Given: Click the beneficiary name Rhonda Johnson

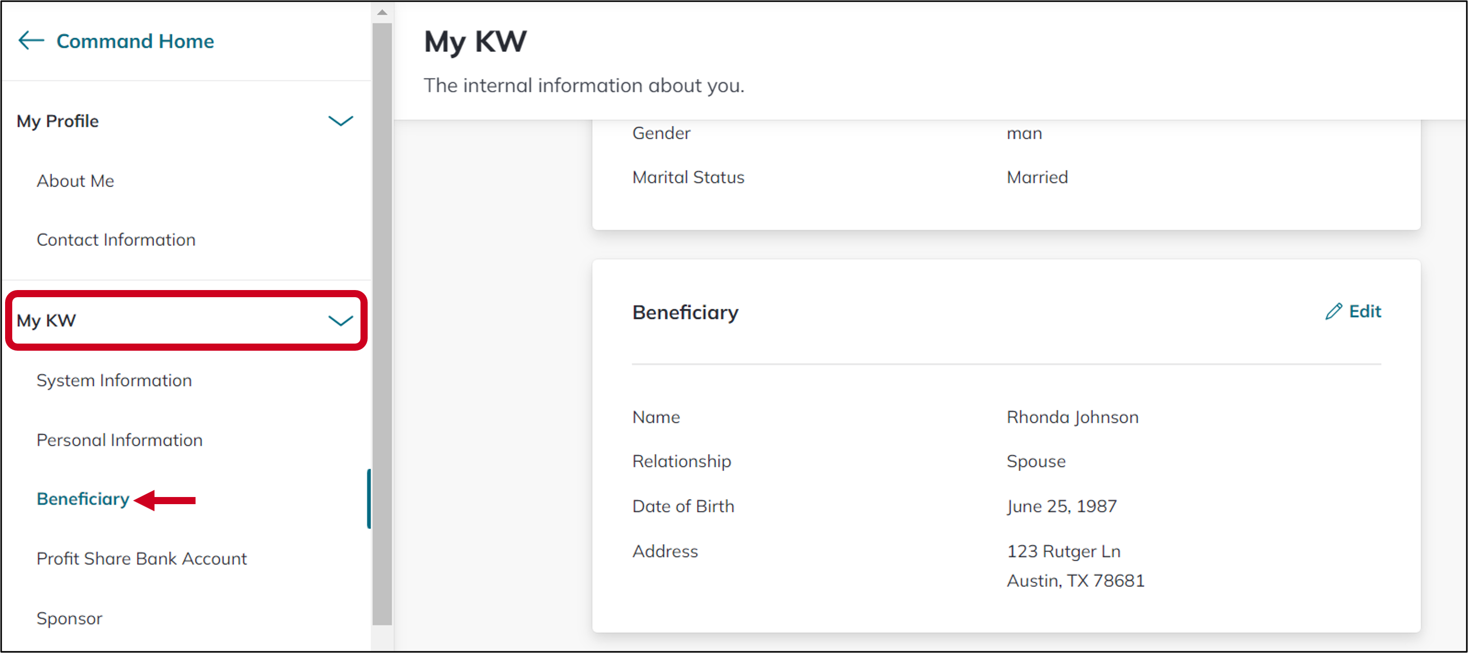Looking at the screenshot, I should (1072, 416).
